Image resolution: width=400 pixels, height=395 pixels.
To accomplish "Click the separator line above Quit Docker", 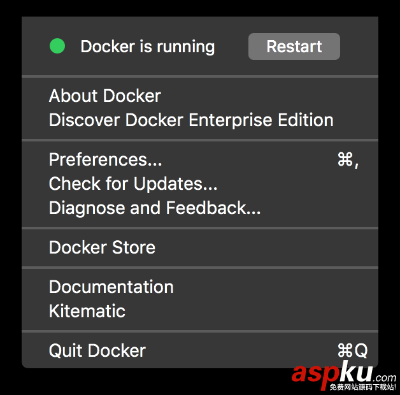I will pos(200,331).
